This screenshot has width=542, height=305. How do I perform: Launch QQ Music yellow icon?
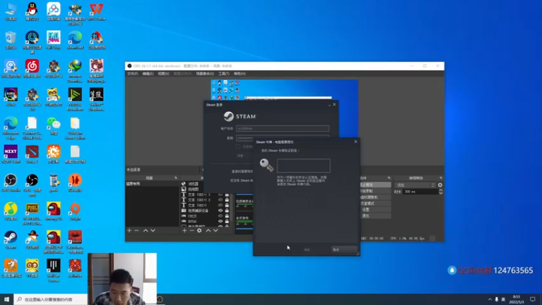point(11,211)
